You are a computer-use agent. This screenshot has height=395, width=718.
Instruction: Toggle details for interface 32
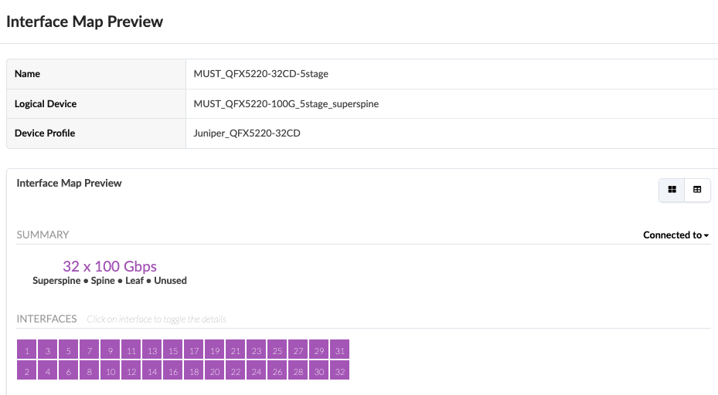click(339, 371)
